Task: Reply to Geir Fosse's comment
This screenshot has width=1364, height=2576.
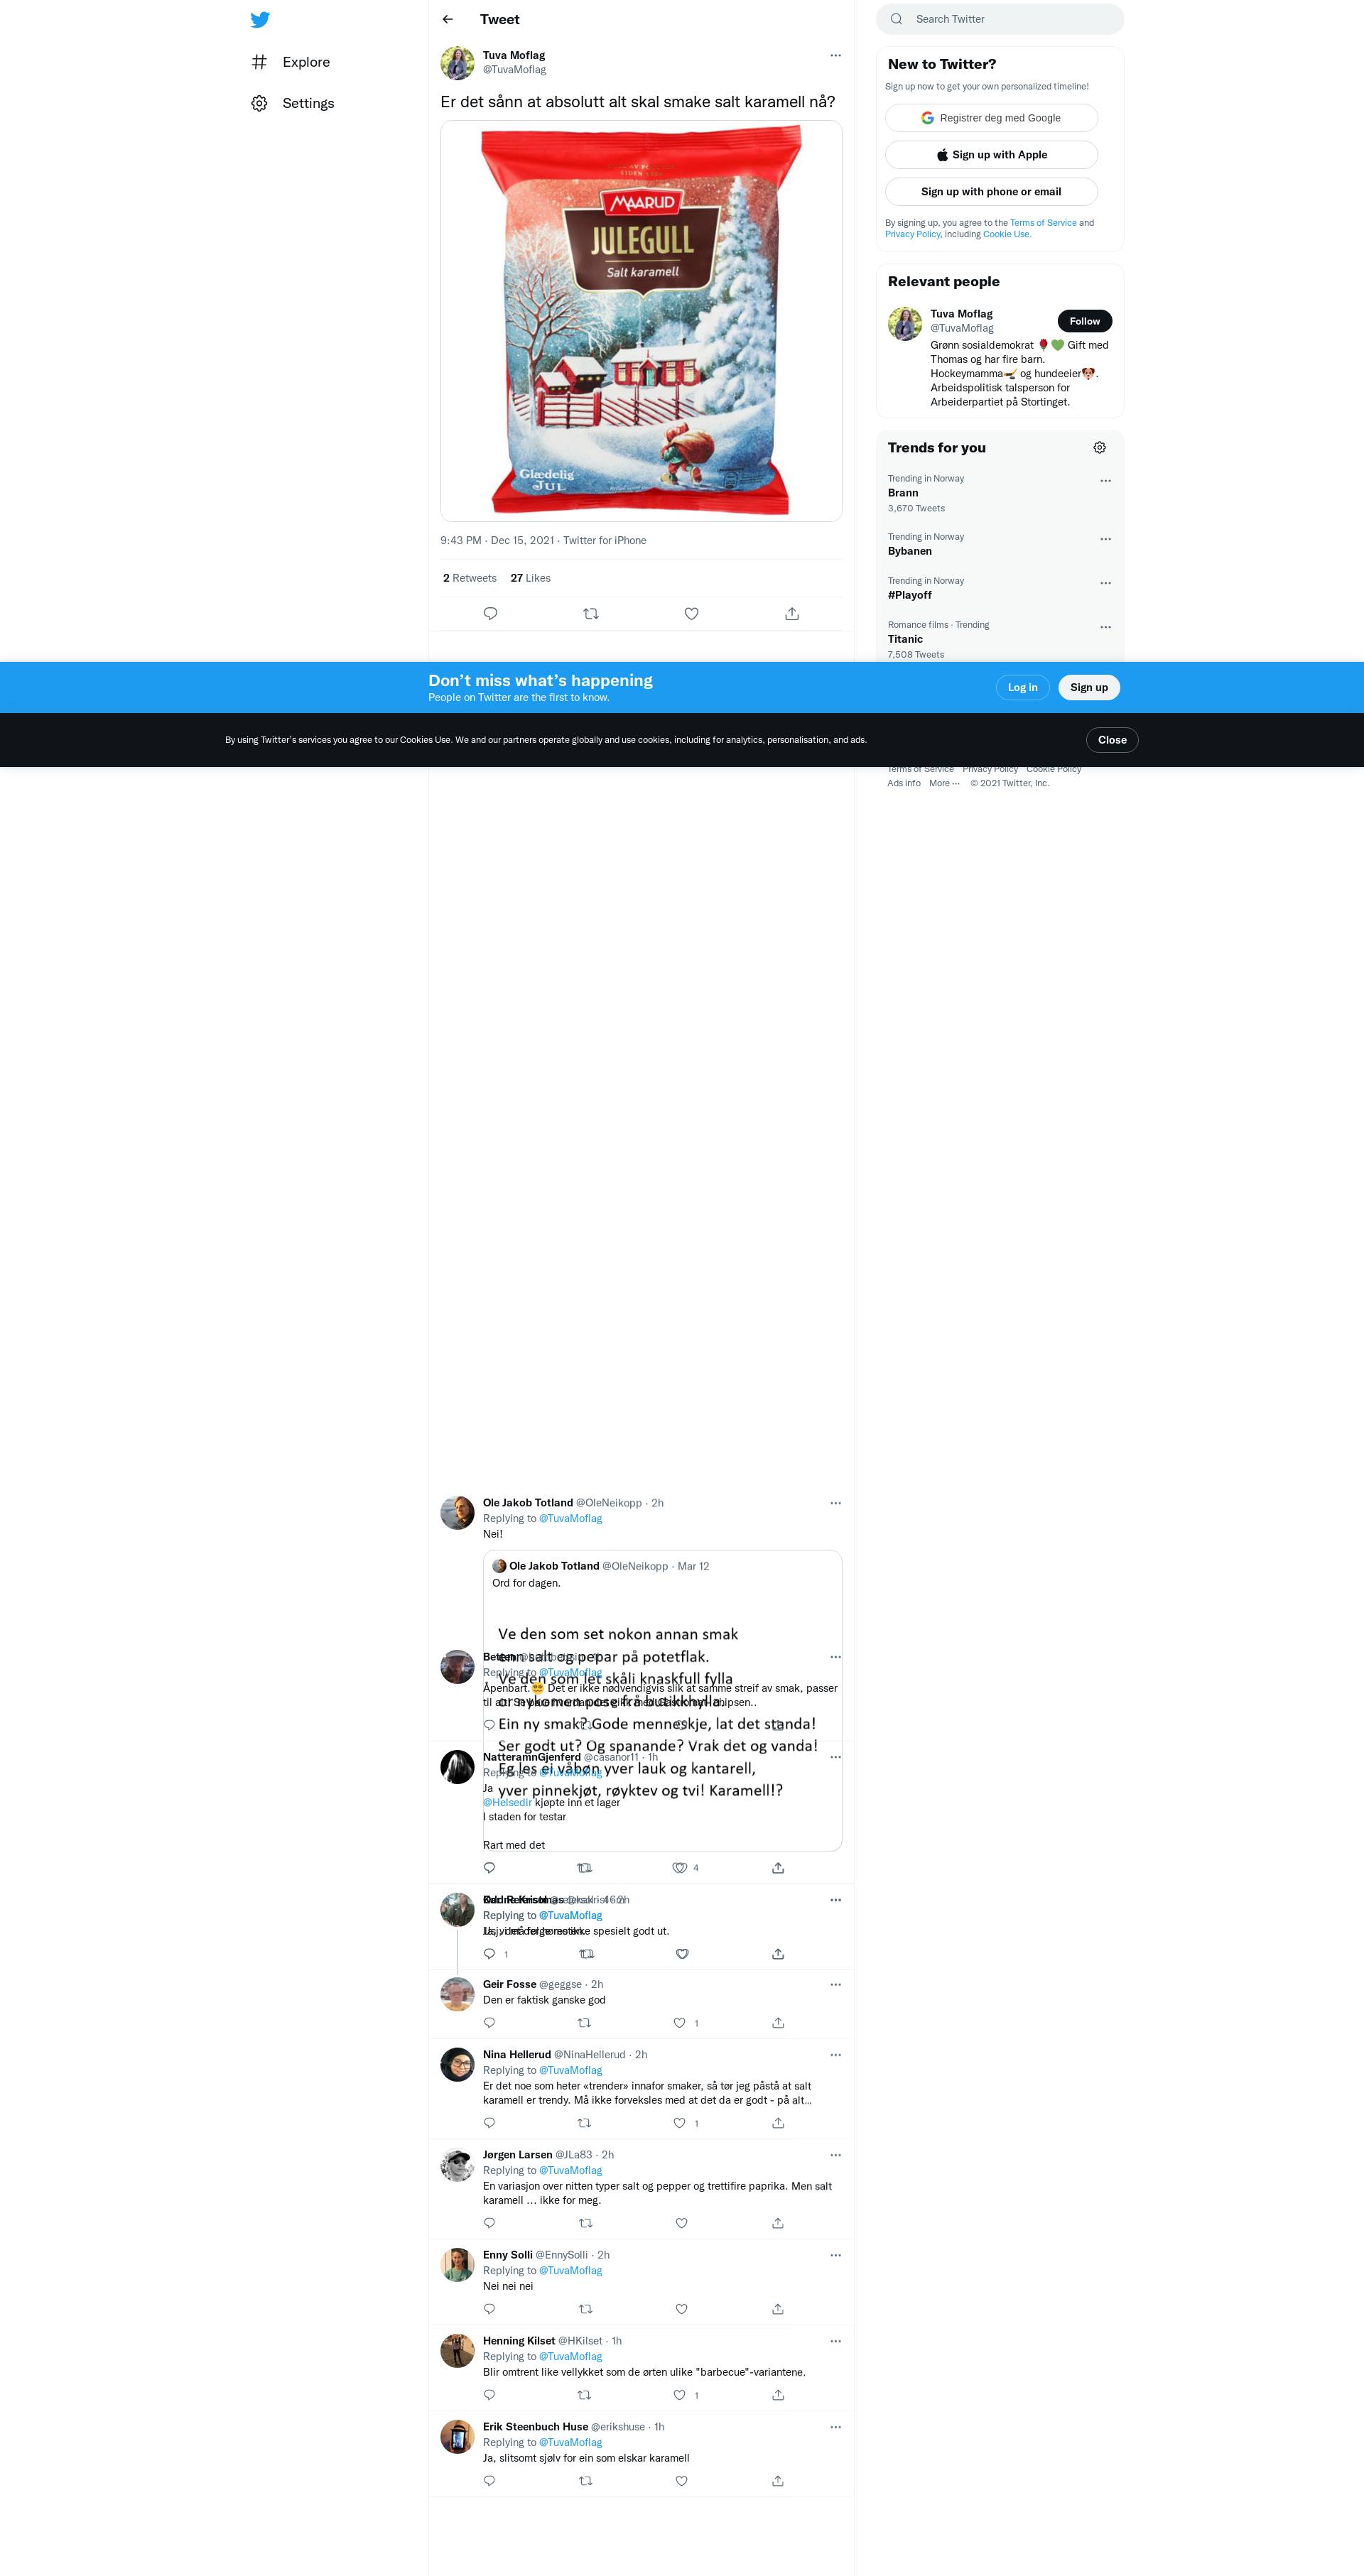Action: tap(489, 2023)
